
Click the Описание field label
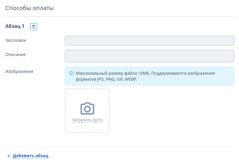click(15, 55)
